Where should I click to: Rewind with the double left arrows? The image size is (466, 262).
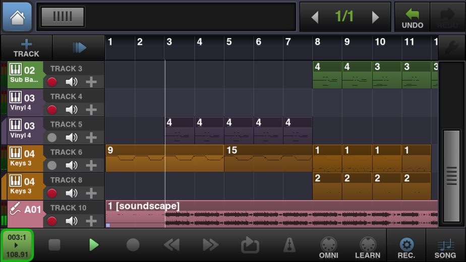click(x=172, y=245)
